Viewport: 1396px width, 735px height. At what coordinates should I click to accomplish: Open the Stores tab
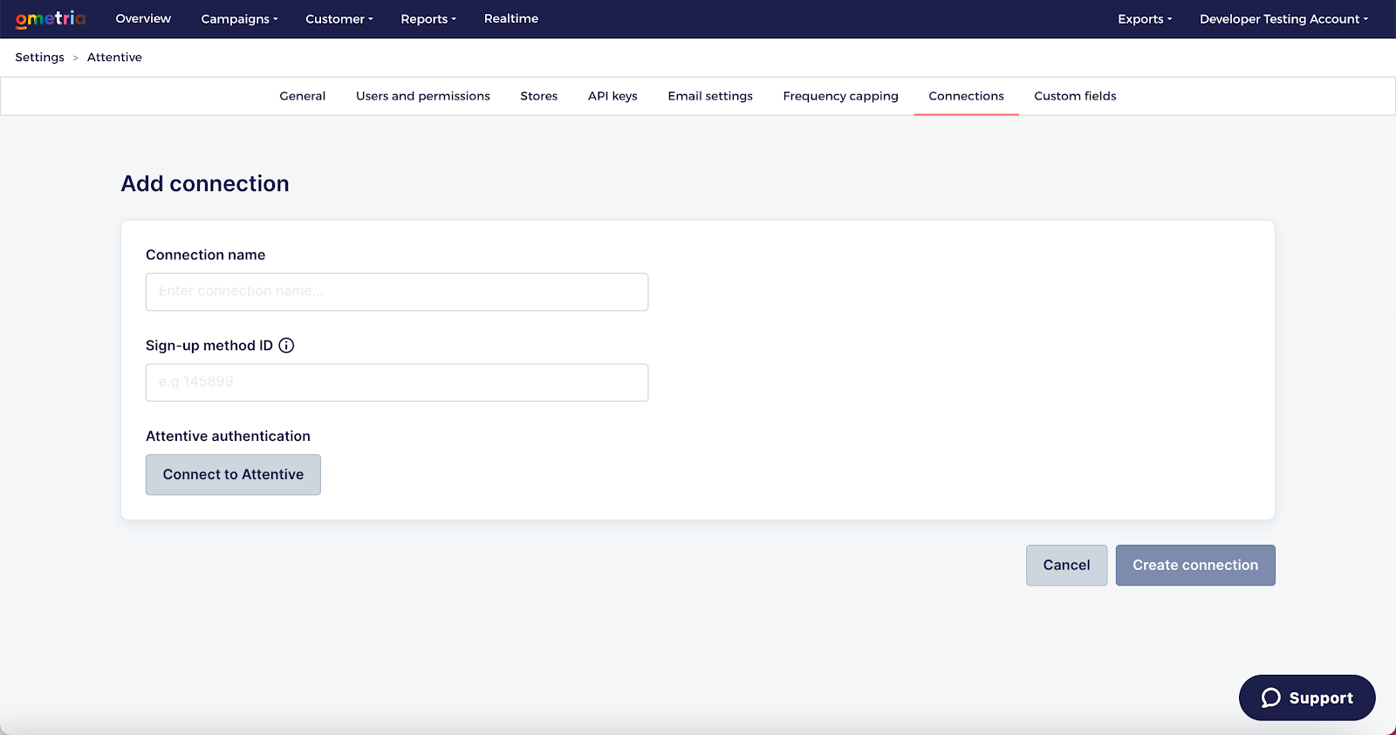pos(539,96)
